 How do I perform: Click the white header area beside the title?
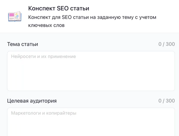pyautogui.click(x=134, y=8)
